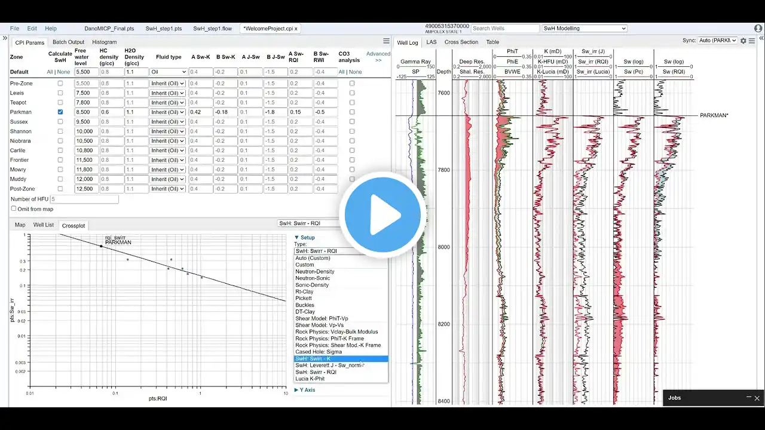Click None under CO3 analysis

tap(356, 72)
